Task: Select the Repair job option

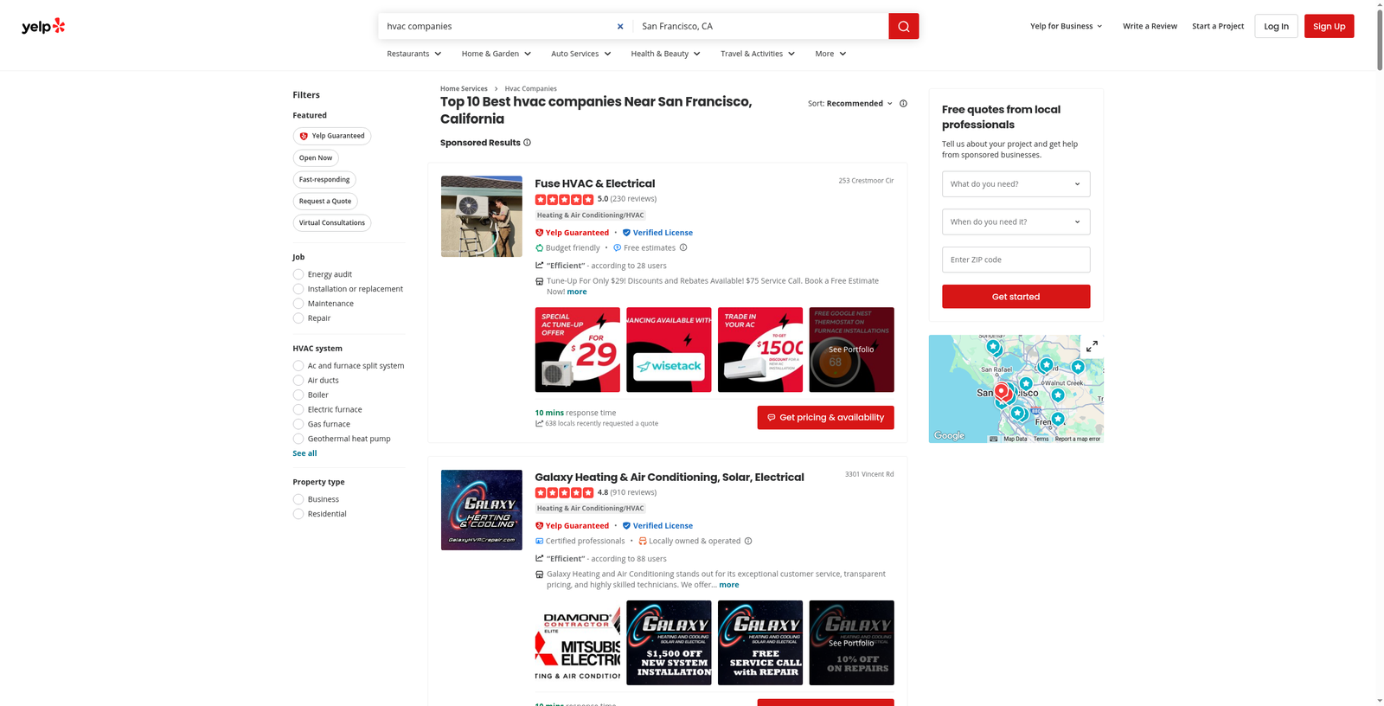Action: coord(298,318)
